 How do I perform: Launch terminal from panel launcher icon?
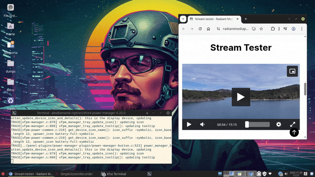[149, 174]
